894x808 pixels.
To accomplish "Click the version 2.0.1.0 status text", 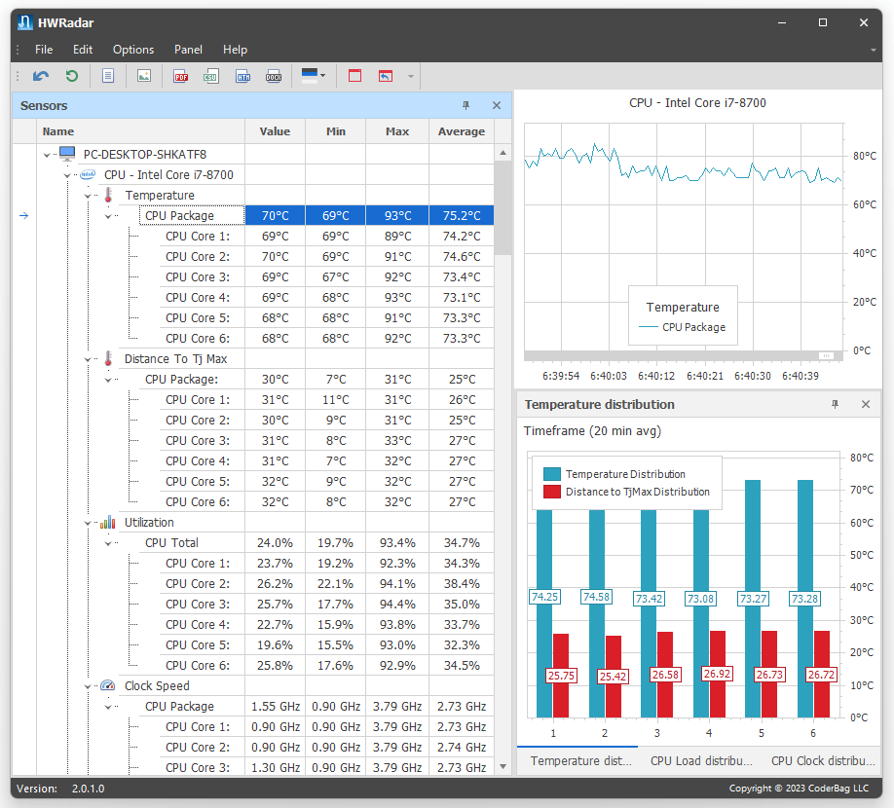I will (x=88, y=789).
